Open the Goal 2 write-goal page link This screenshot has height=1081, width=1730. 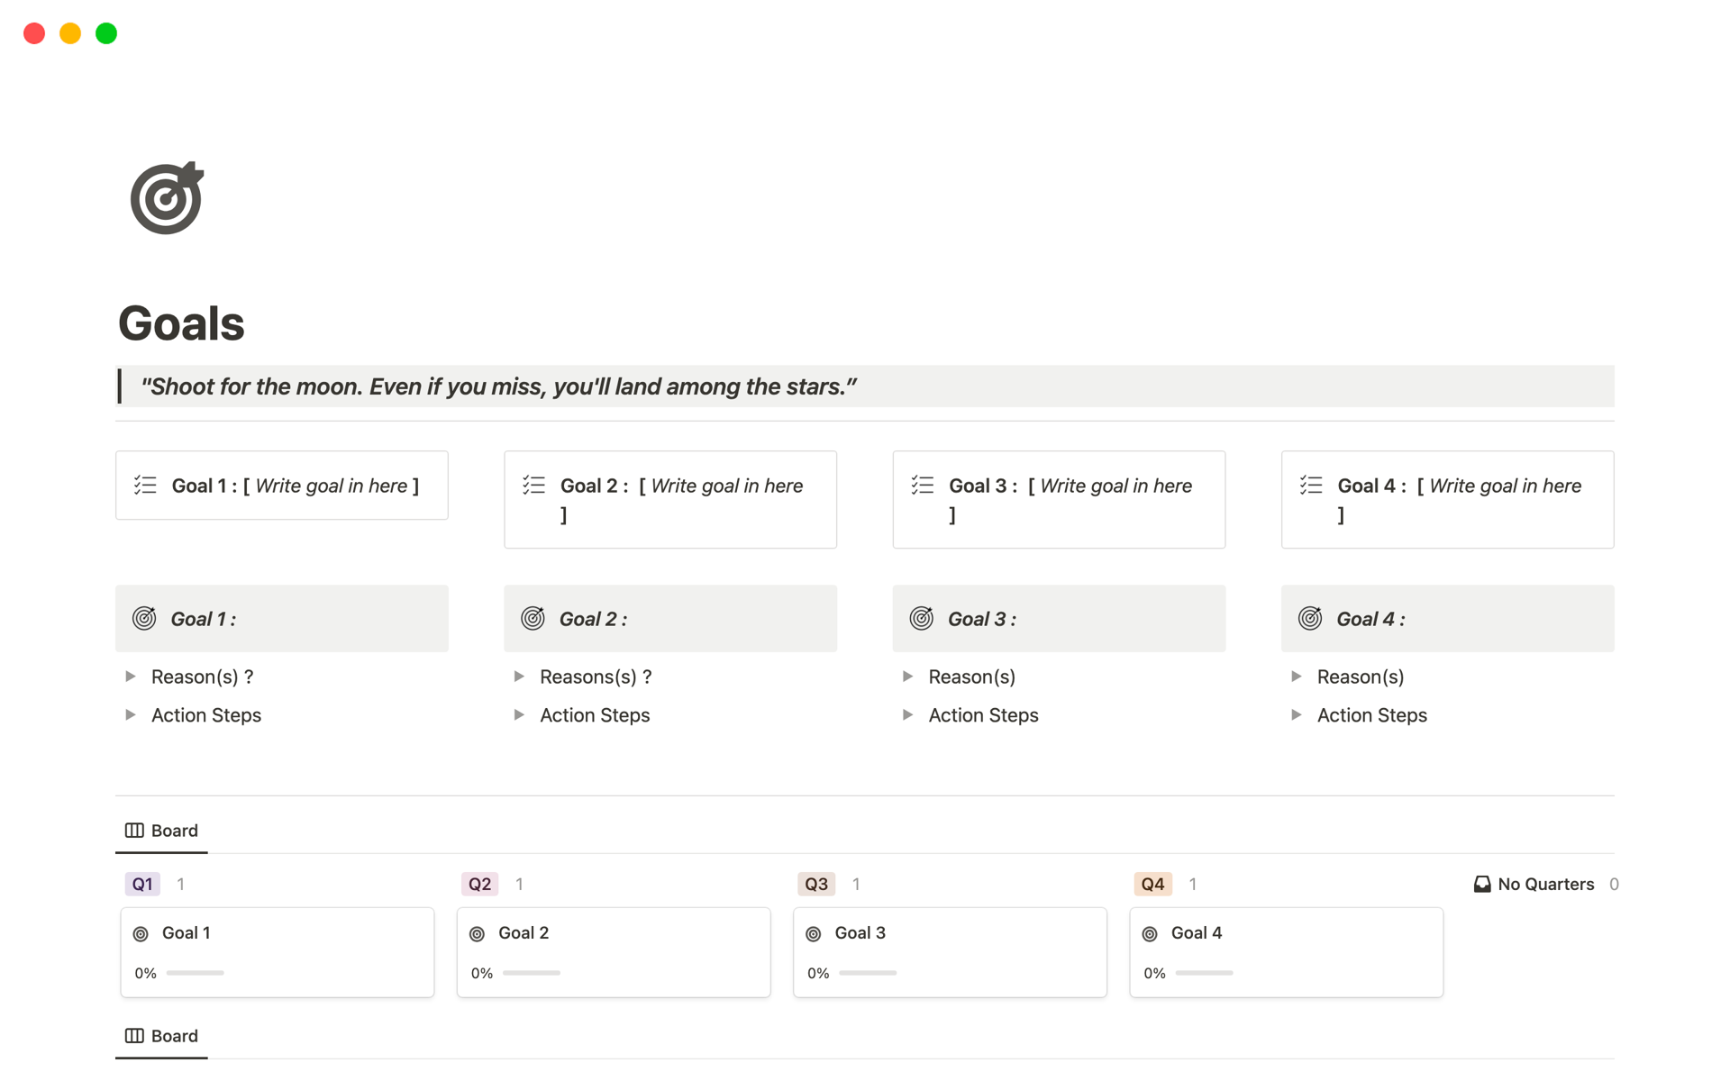pos(681,486)
